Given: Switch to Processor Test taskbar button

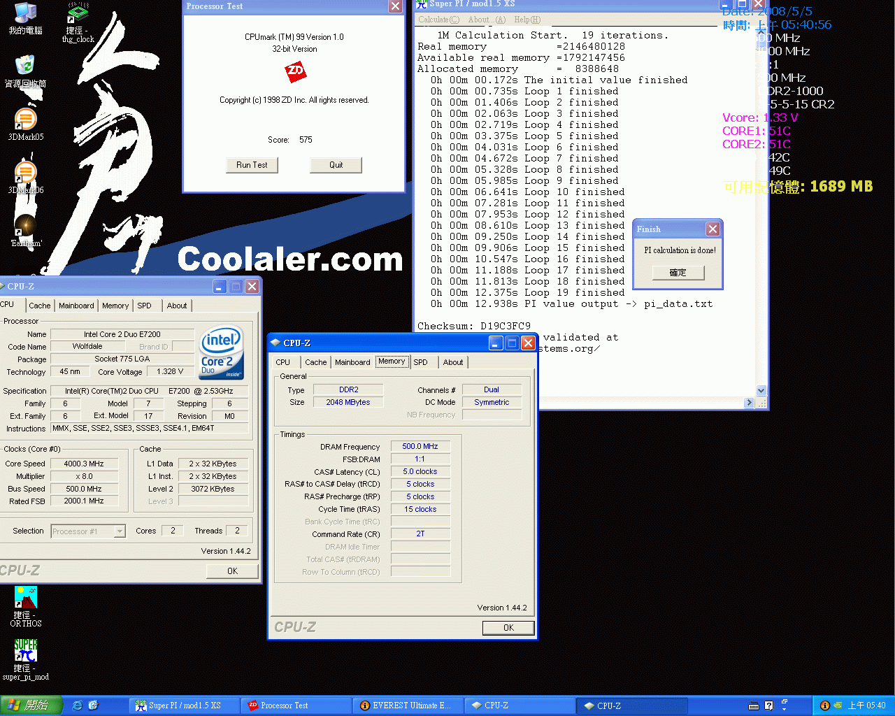Looking at the screenshot, I should point(296,706).
